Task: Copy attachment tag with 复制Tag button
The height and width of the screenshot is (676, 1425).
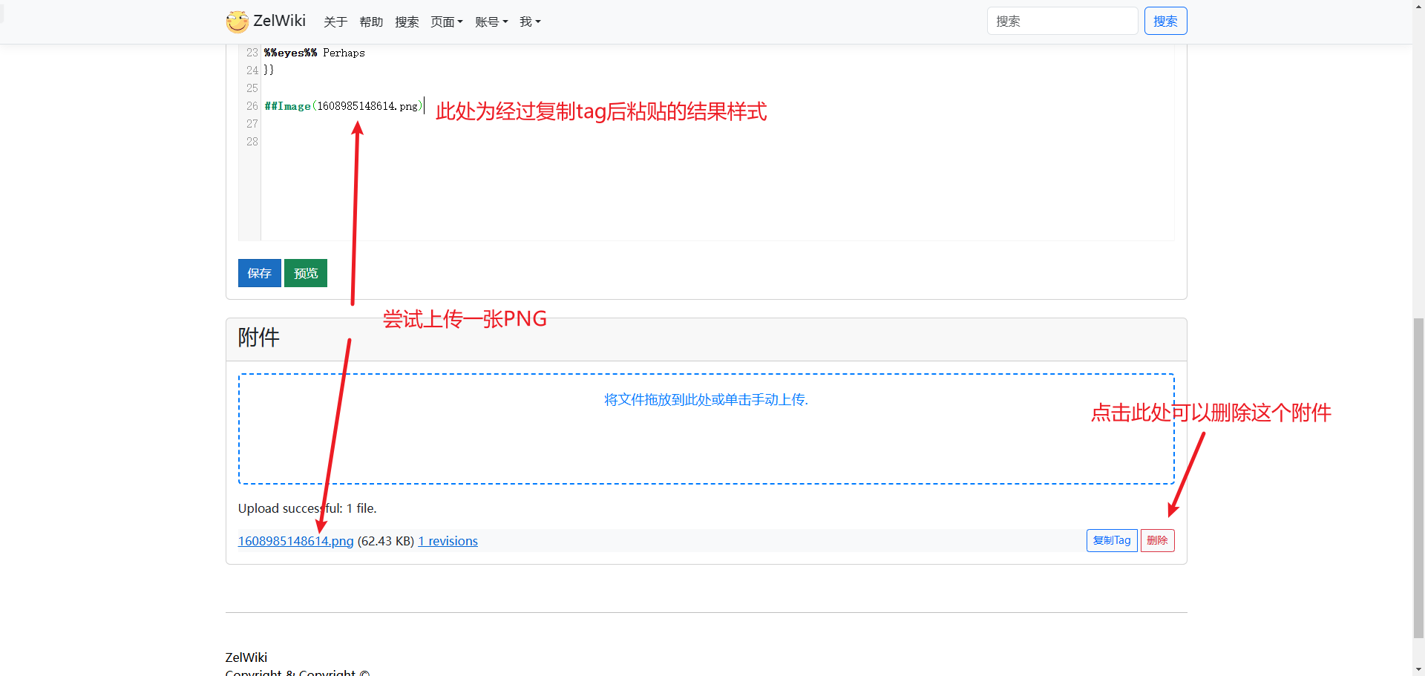Action: coord(1111,540)
